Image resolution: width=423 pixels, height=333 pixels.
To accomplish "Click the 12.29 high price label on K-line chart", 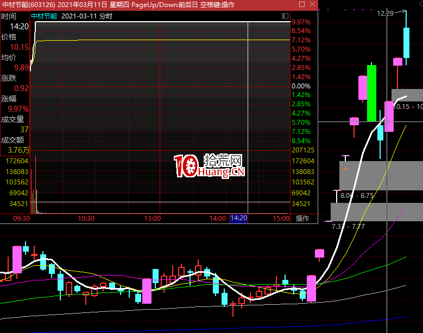I will (x=385, y=13).
